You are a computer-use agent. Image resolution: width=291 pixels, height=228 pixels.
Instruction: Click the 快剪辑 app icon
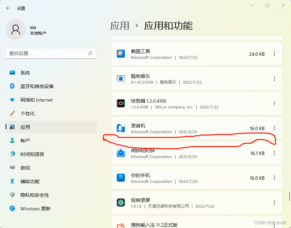121,103
